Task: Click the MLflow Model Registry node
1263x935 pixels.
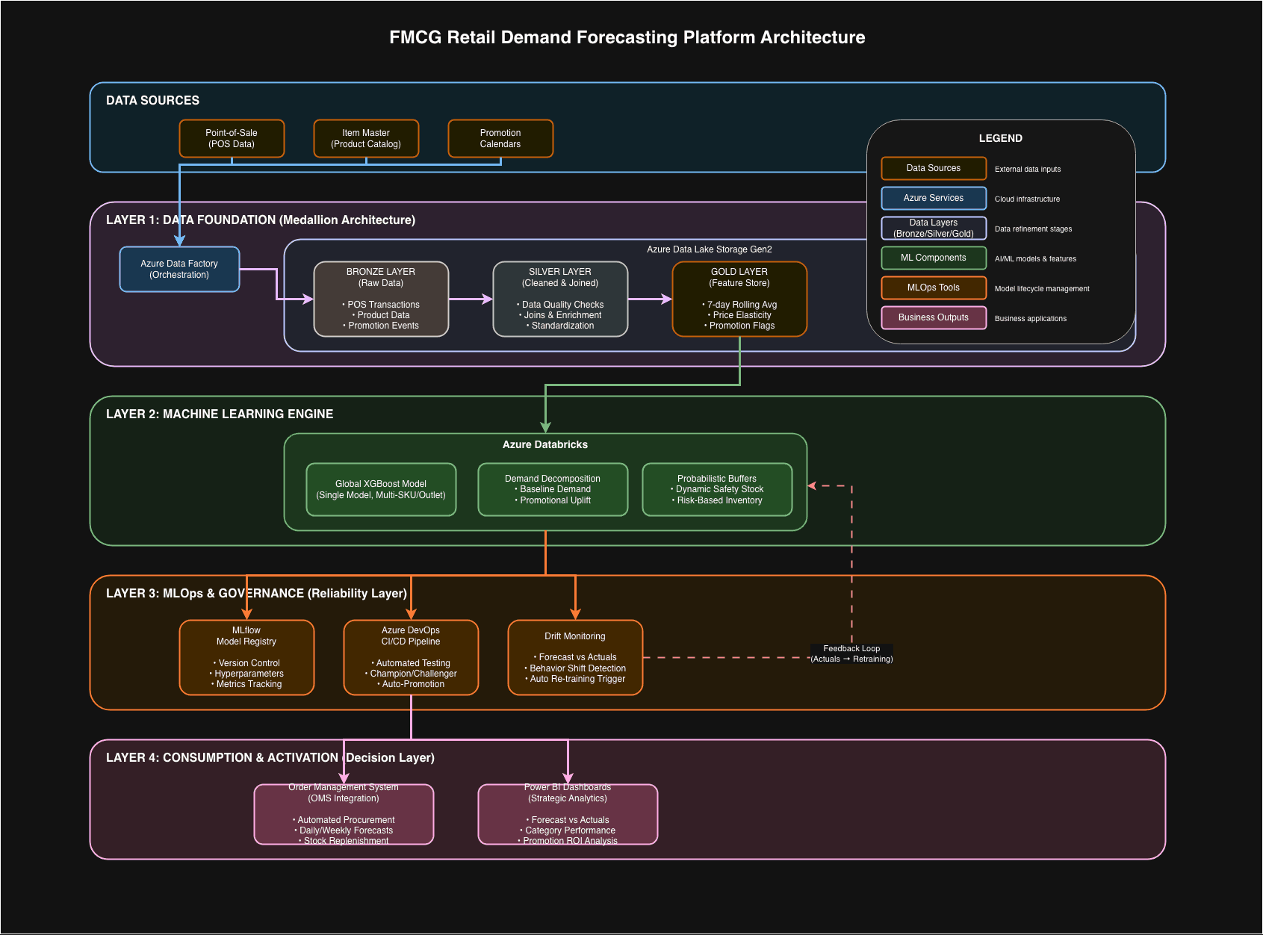Action: tap(246, 657)
